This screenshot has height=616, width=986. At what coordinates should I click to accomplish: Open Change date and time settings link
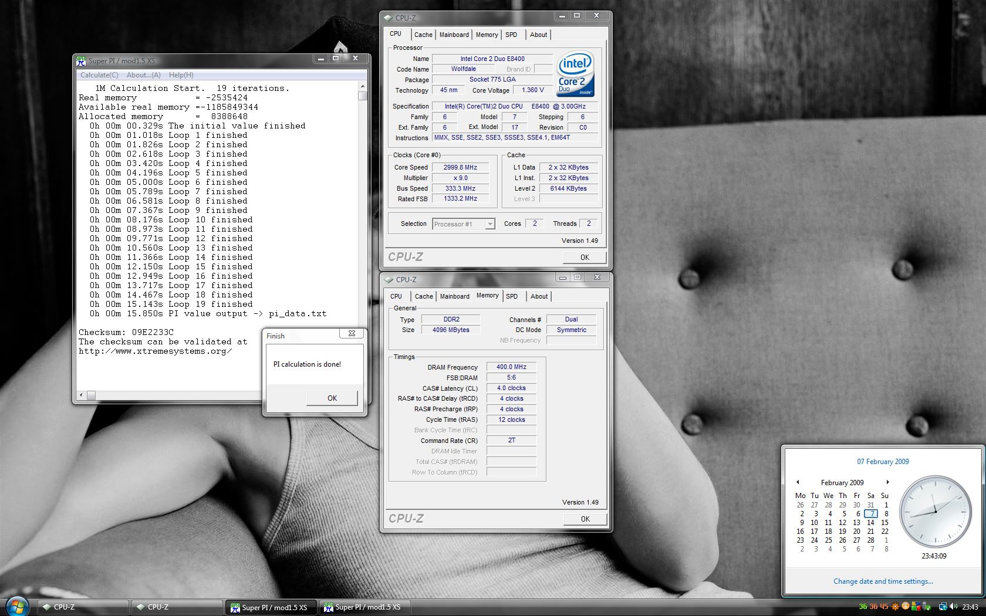[x=883, y=581]
